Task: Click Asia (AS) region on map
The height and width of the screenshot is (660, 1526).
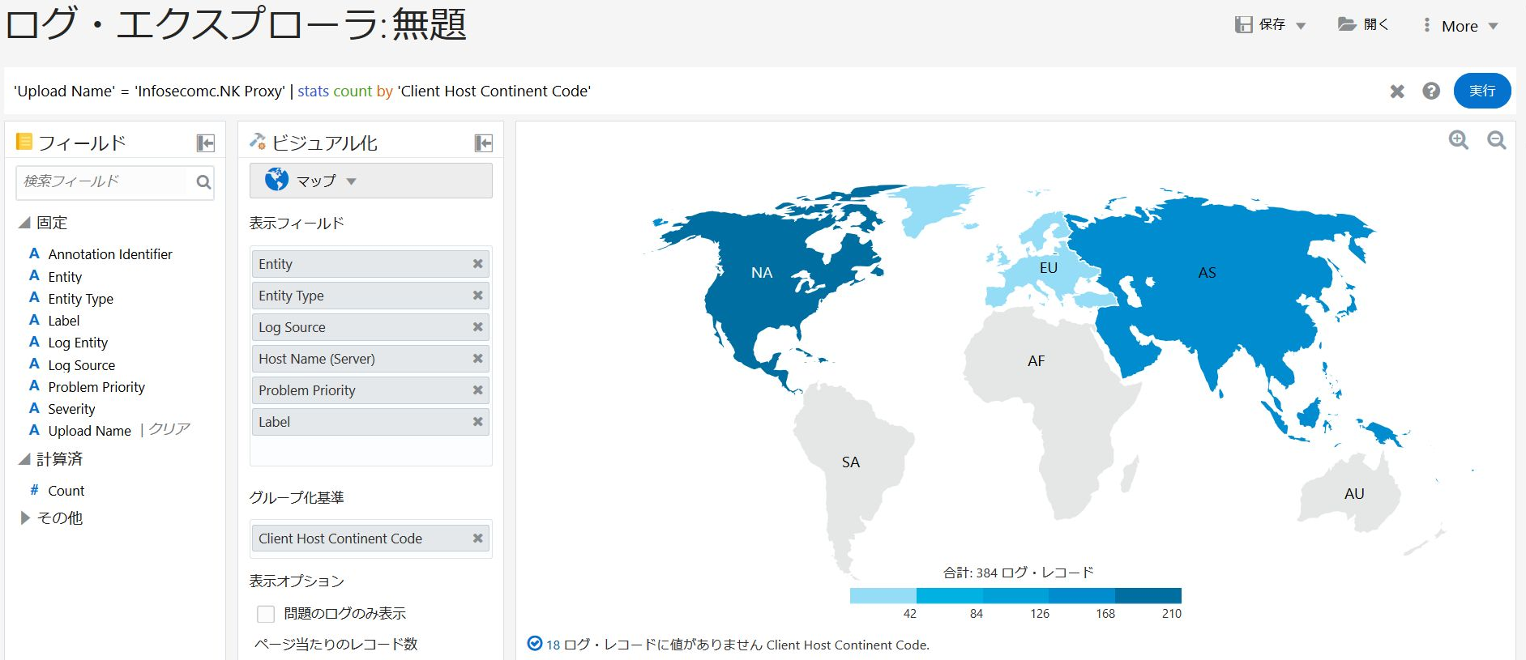Action: click(x=1207, y=273)
